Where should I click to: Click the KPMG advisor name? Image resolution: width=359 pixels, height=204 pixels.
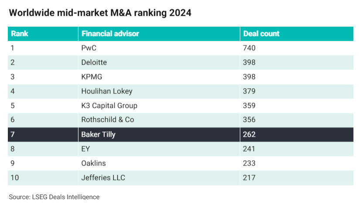tap(91, 77)
